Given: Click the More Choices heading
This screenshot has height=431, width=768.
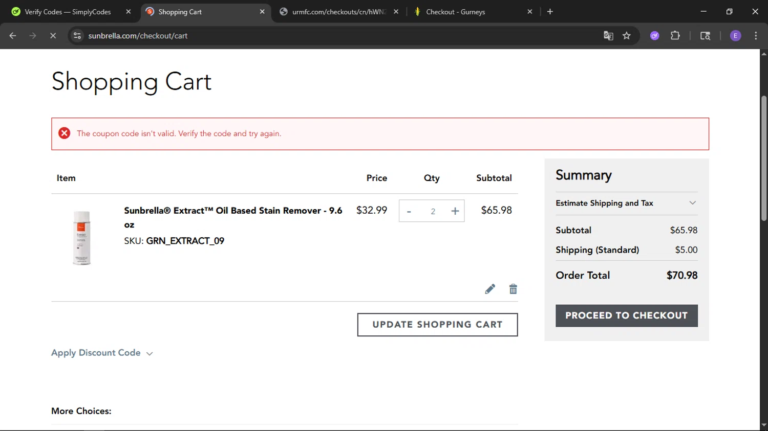Looking at the screenshot, I should click(x=81, y=411).
